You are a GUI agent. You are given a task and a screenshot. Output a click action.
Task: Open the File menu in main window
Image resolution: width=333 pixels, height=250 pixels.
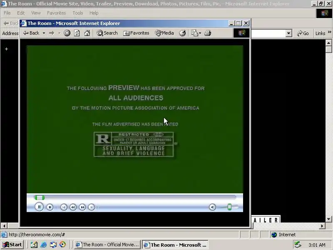coord(7,13)
